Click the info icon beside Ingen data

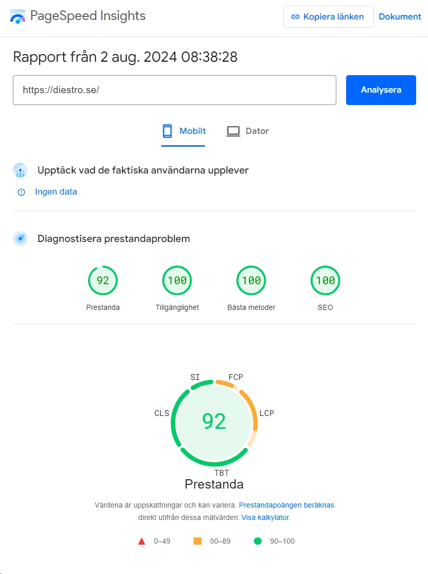pyautogui.click(x=21, y=192)
